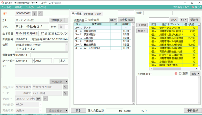Screen dimensions: 202x115
Task: Open the 編集 dropdown in 検査内容
Action: (113, 20)
